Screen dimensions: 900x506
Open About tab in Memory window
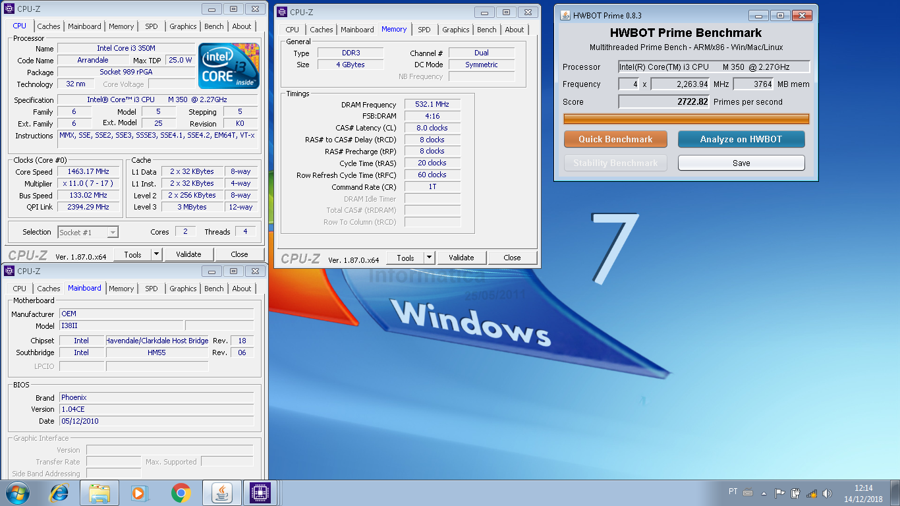click(x=515, y=30)
